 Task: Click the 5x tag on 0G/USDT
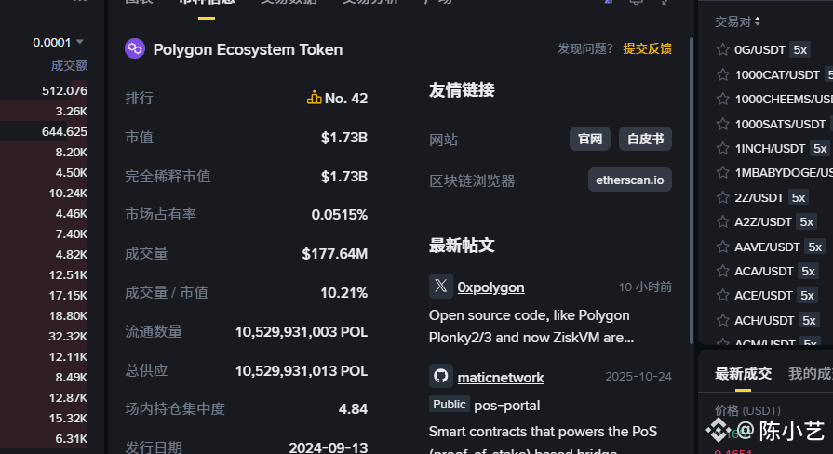[x=799, y=50]
